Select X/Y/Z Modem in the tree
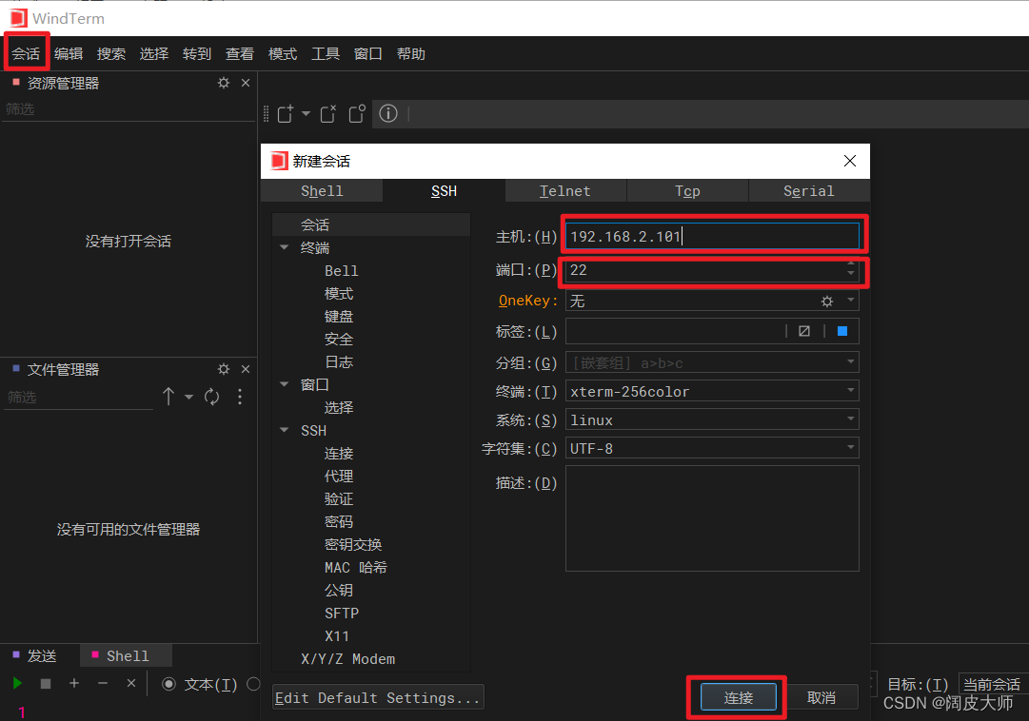The height and width of the screenshot is (721, 1029). [347, 659]
